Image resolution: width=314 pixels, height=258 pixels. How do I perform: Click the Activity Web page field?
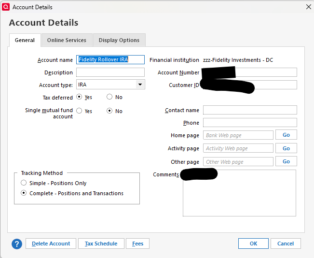pyautogui.click(x=238, y=148)
